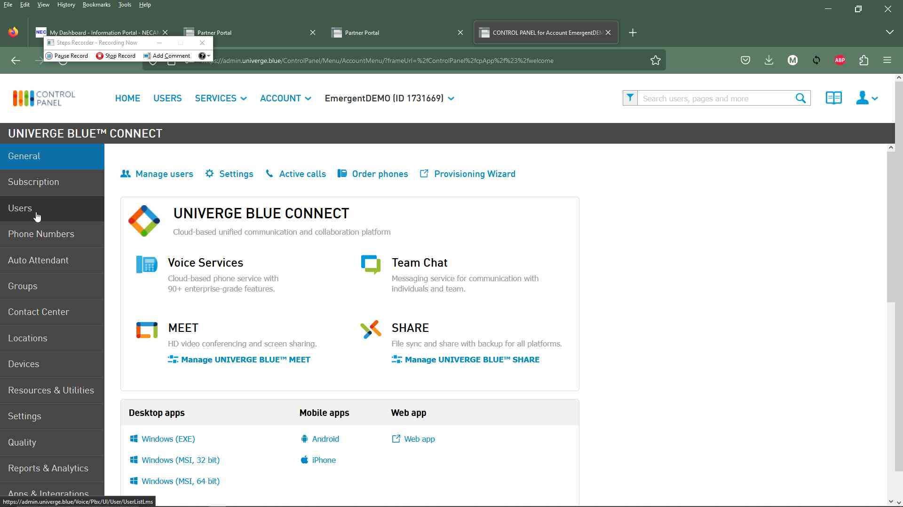Expand the SERVICES dropdown menu
Viewport: 903px width, 507px height.
pyautogui.click(x=221, y=98)
